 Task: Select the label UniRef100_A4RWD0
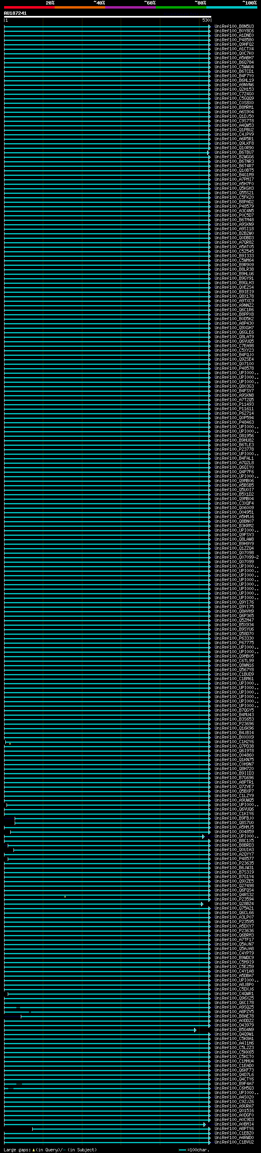(234, 1138)
